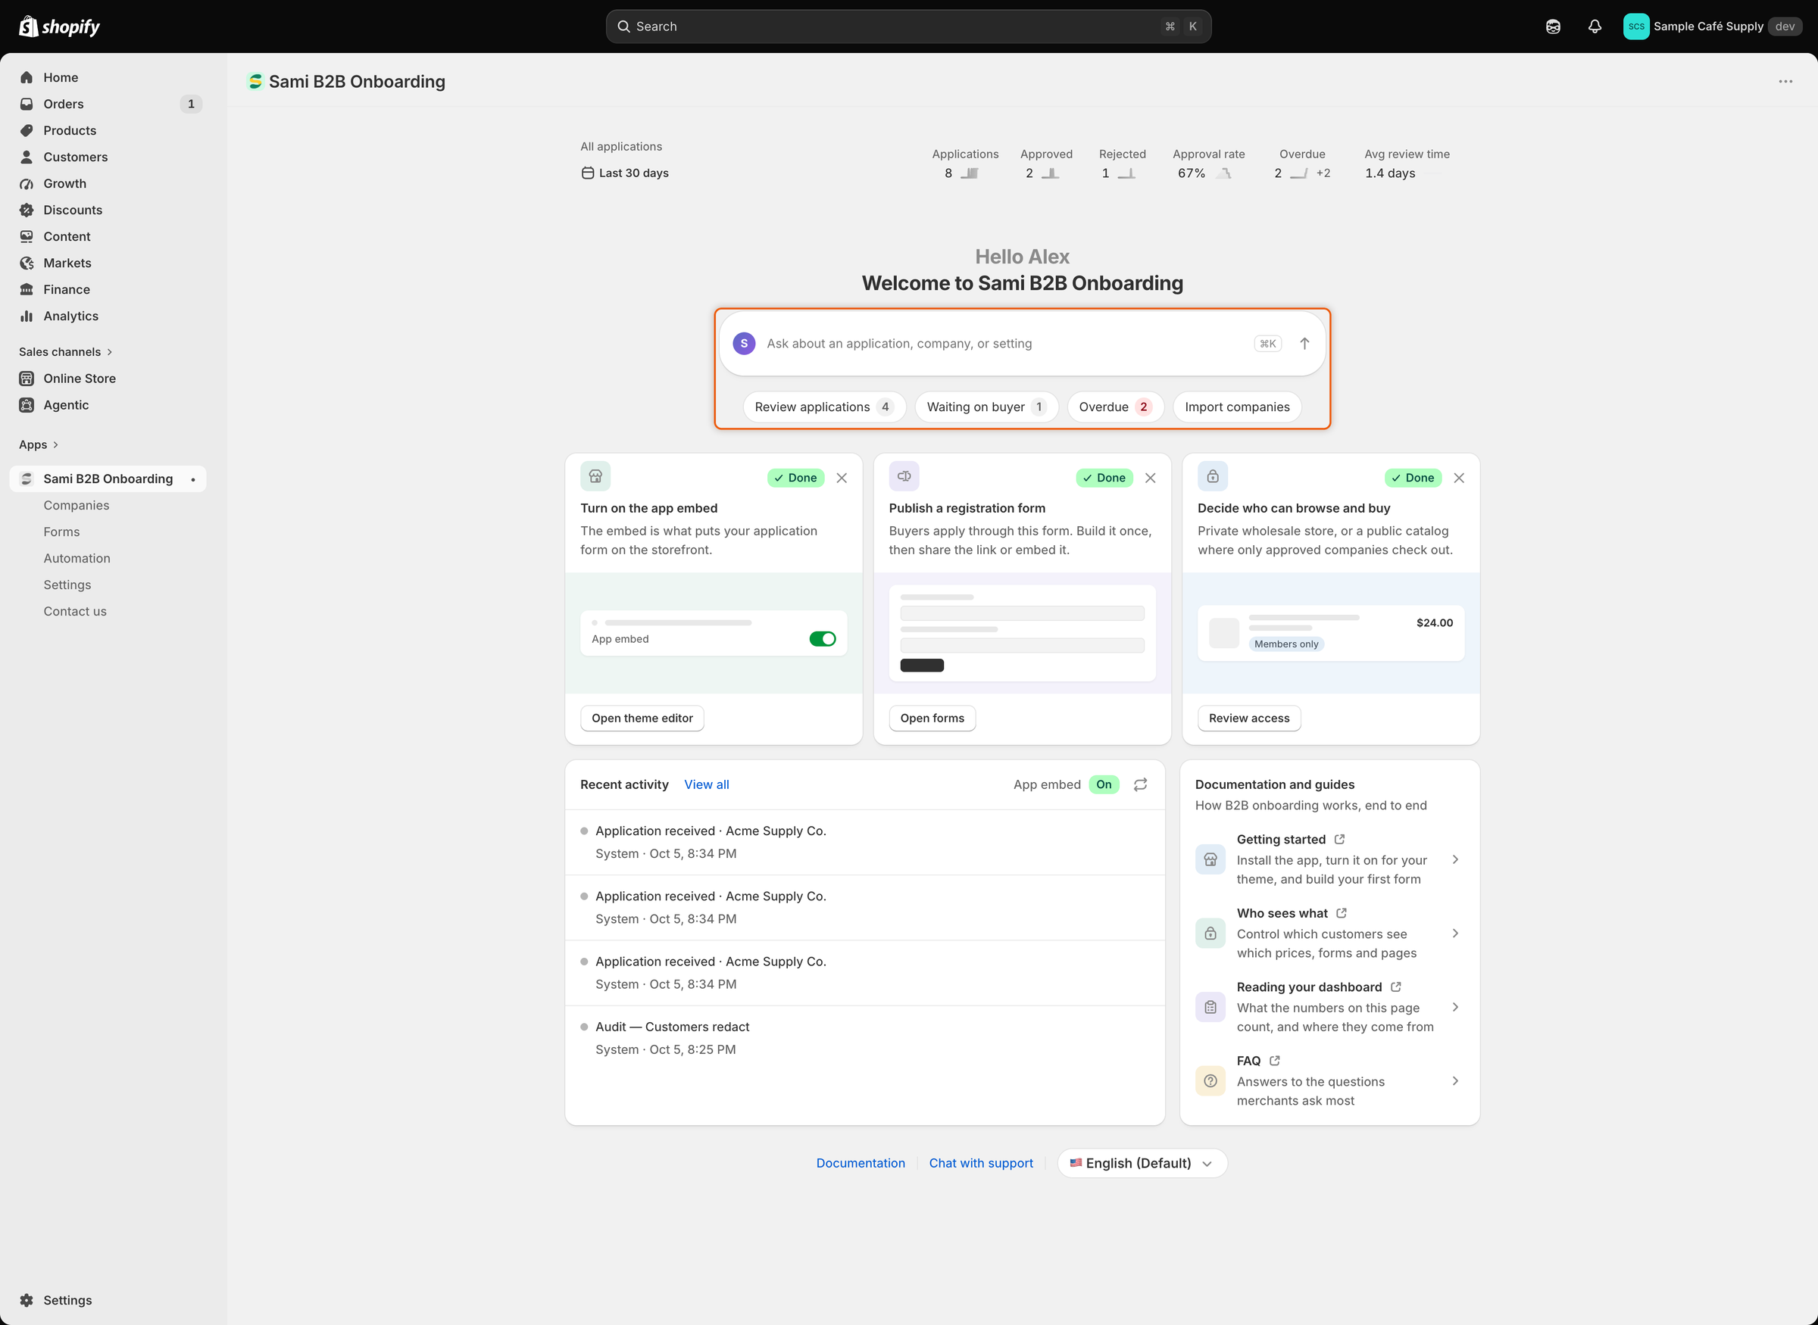The height and width of the screenshot is (1325, 1818).
Task: Focus the top Search bar
Action: 908,26
